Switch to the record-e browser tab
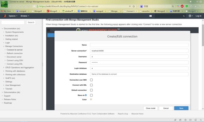 click(145, 11)
